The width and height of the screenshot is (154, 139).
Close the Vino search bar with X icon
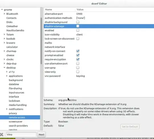(2, 134)
